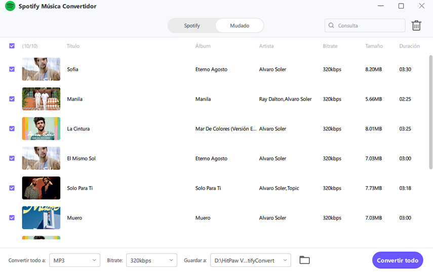Click the Consulta search field
The image size is (433, 272).
365,25
